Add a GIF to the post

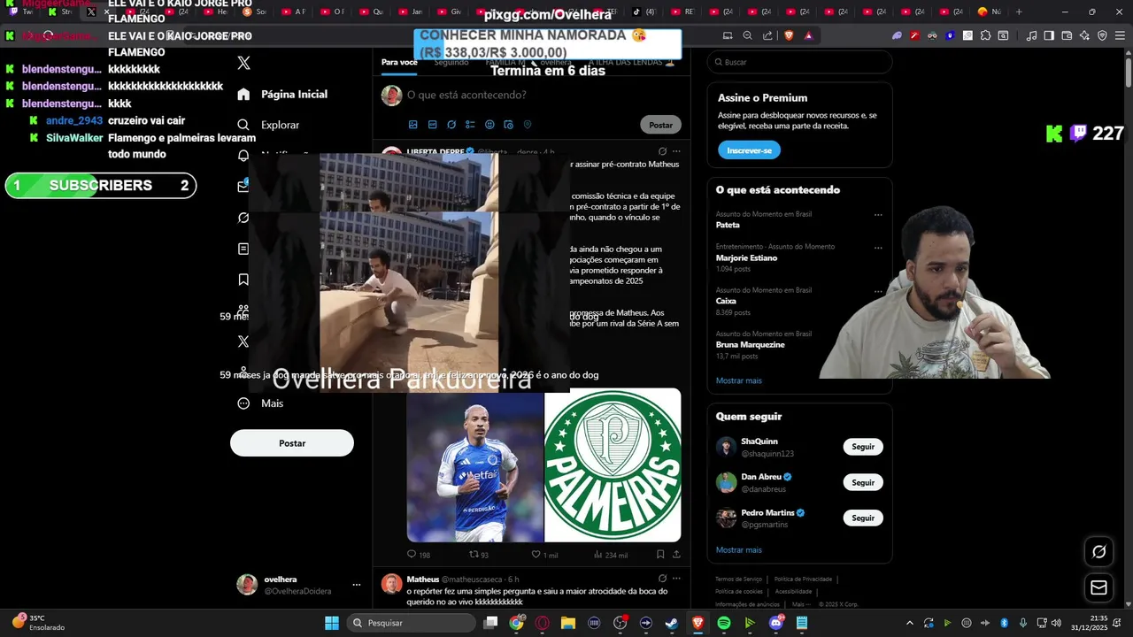pyautogui.click(x=432, y=125)
